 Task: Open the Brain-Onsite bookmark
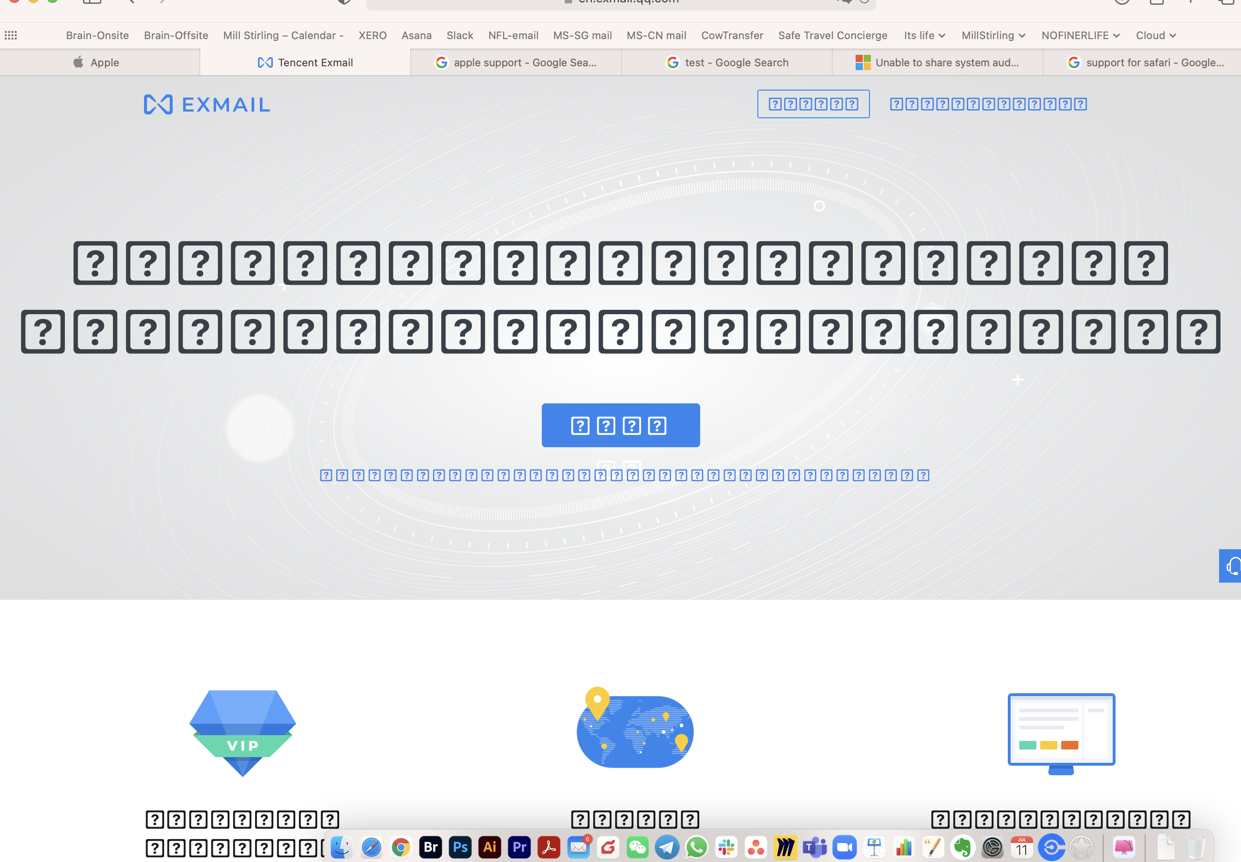point(97,36)
